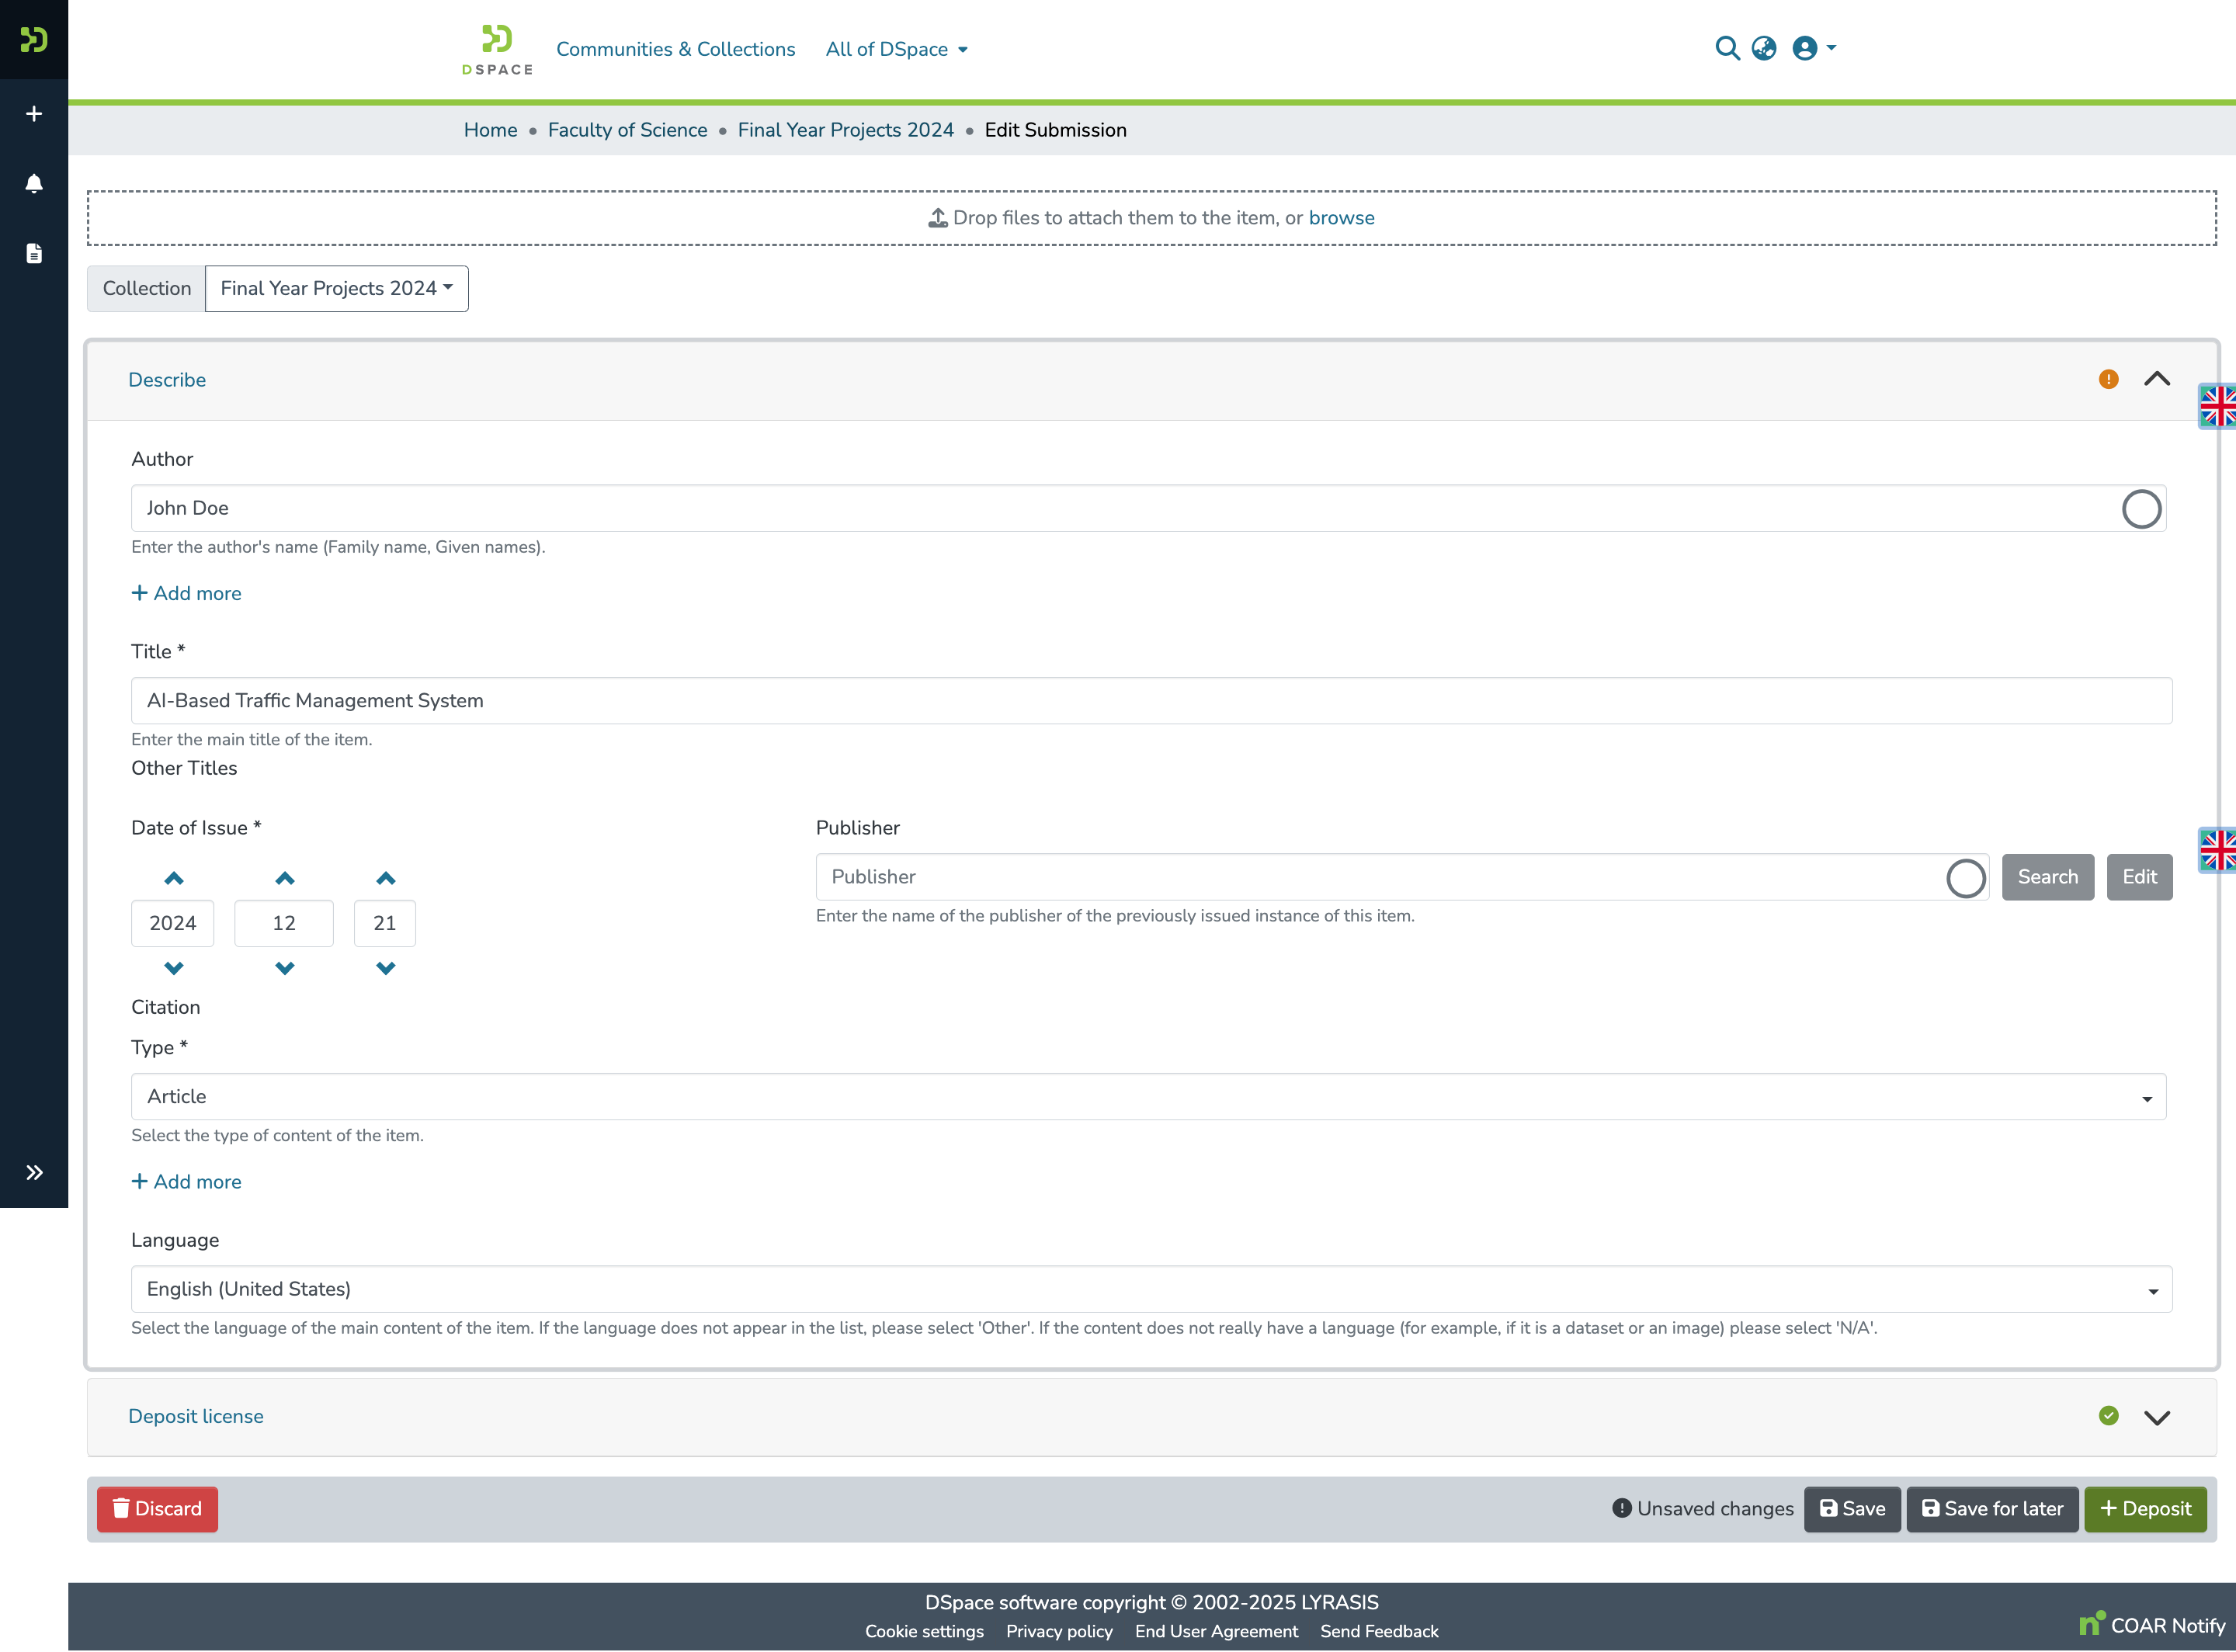Click the green Deposit button
Viewport: 2236px width, 1652px height.
(x=2144, y=1508)
